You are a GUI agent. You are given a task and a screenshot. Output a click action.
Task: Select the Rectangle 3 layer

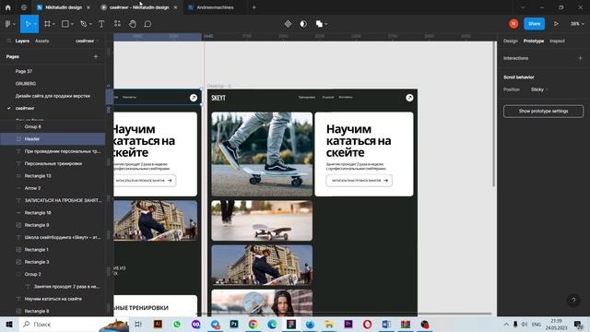[53, 262]
